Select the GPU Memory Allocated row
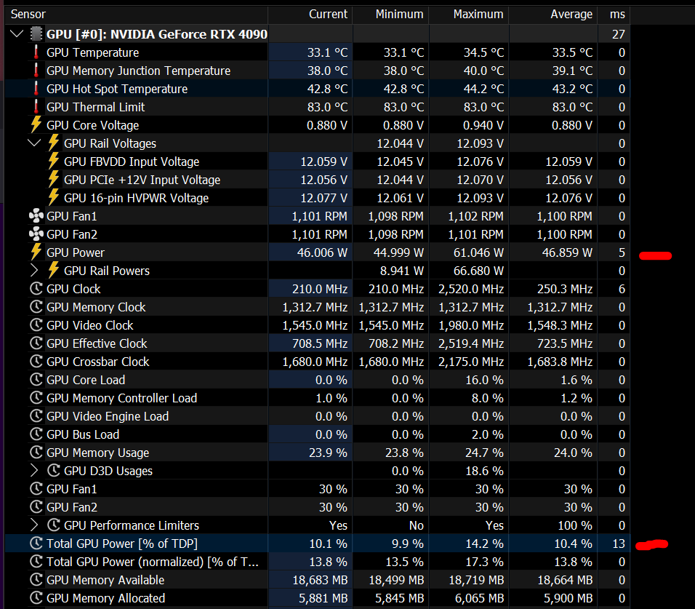 point(318,598)
